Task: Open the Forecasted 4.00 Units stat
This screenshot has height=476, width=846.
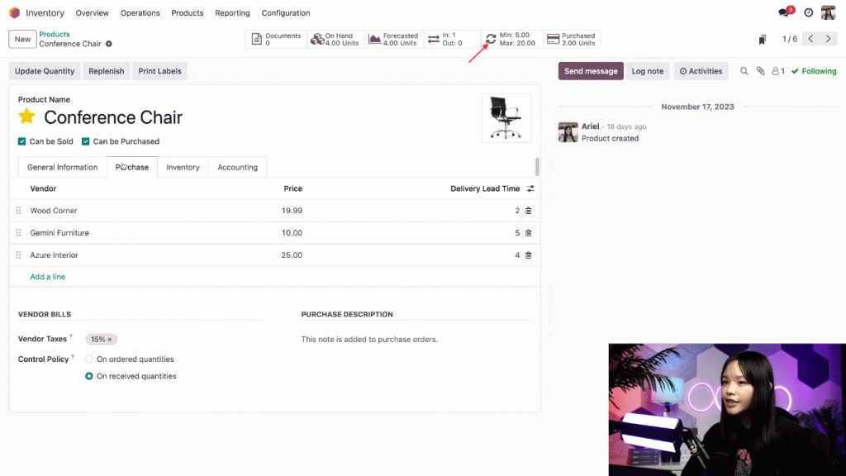Action: pos(394,39)
